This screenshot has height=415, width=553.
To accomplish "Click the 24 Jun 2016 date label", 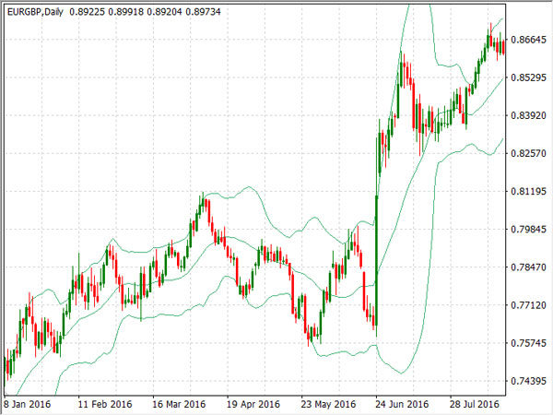I will [402, 404].
